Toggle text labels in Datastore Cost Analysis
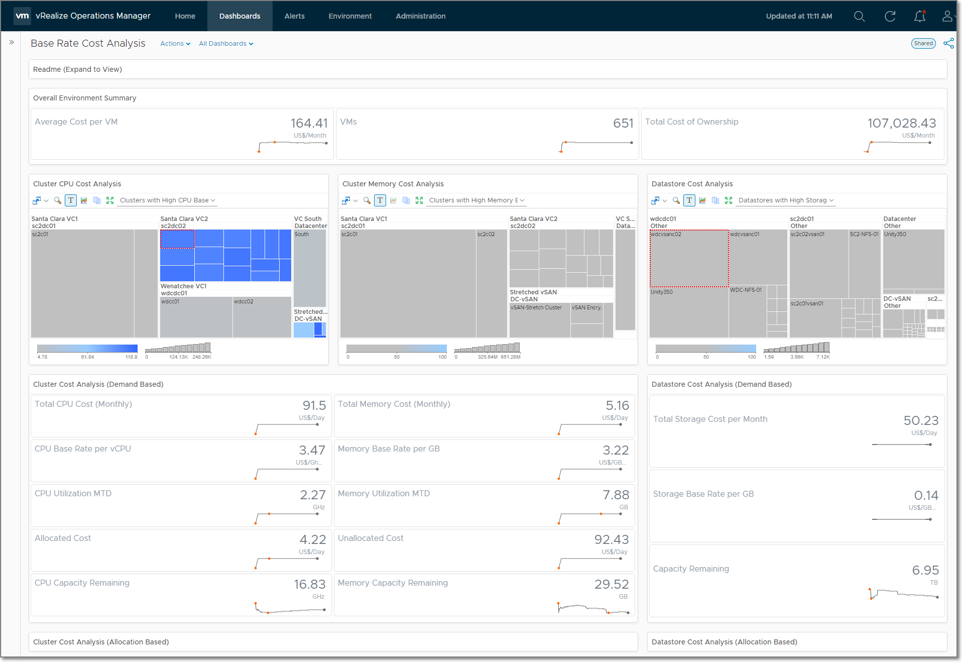962x662 pixels. 689,200
